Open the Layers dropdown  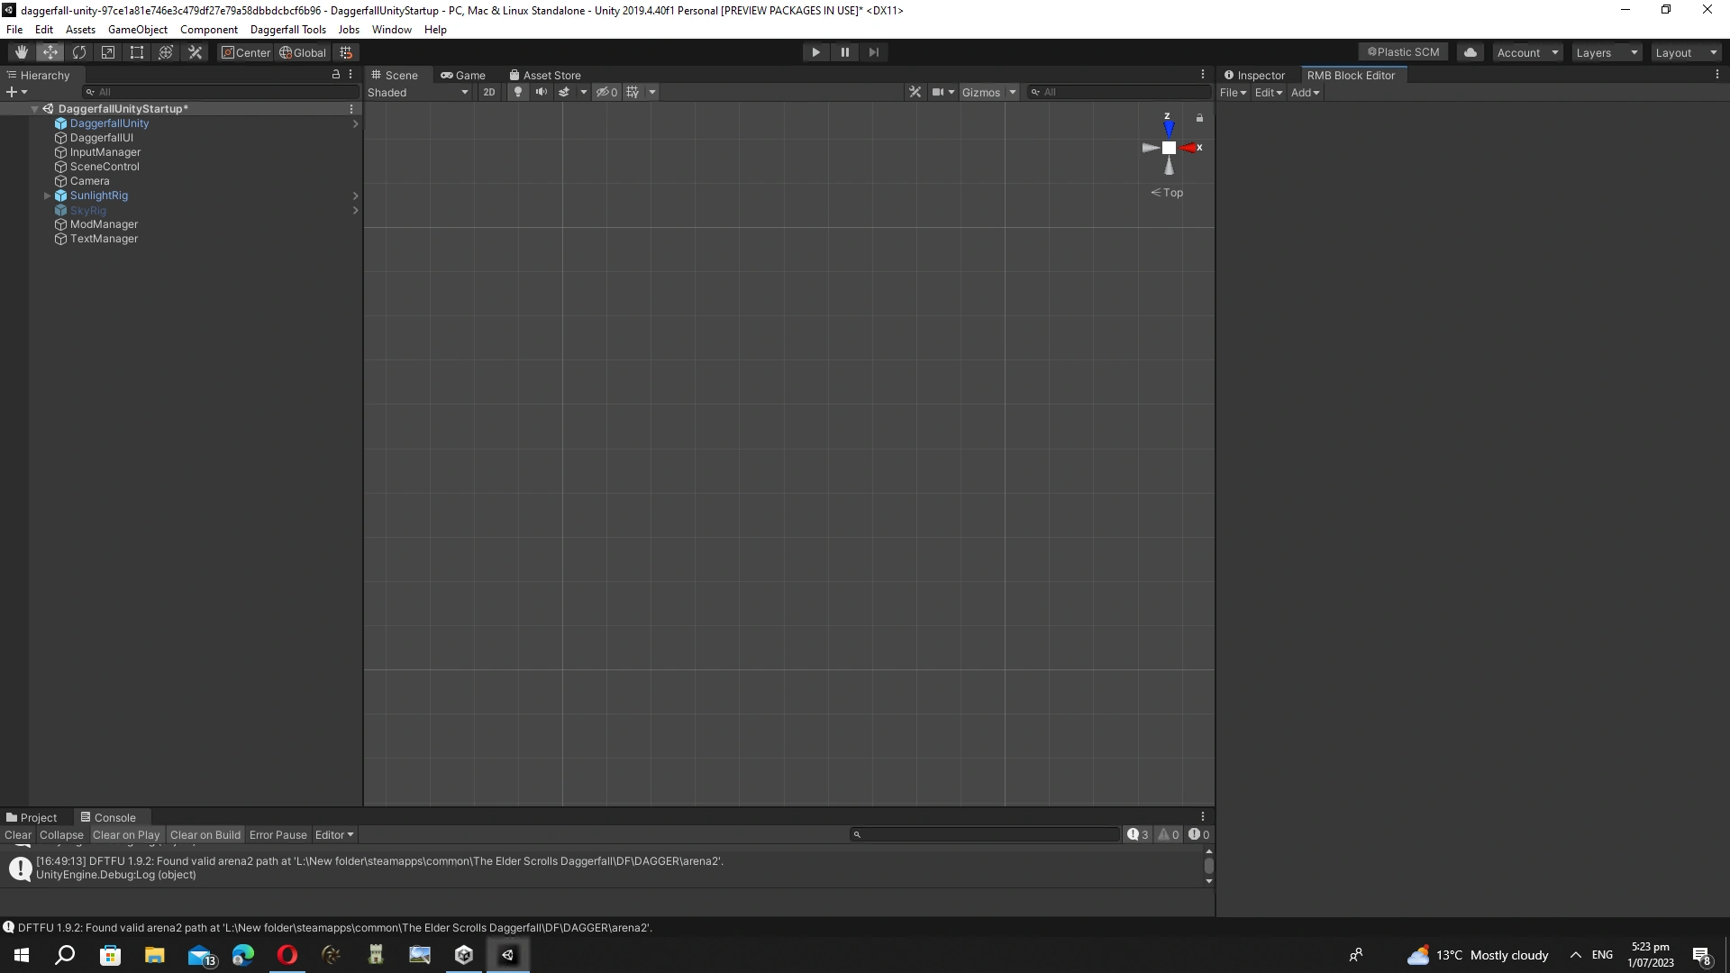tap(1607, 52)
